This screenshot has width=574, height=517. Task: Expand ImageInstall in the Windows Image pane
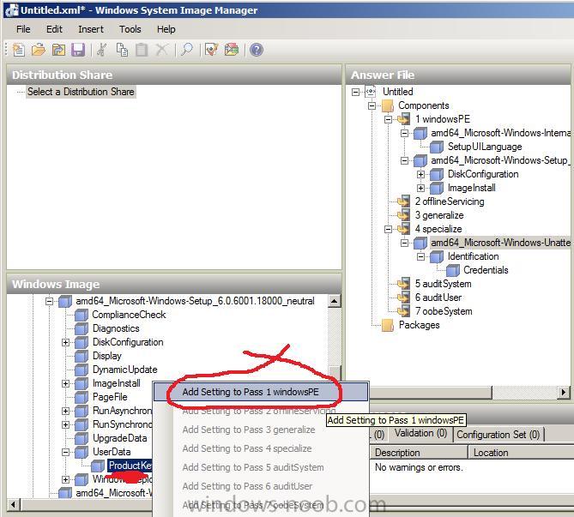[65, 383]
